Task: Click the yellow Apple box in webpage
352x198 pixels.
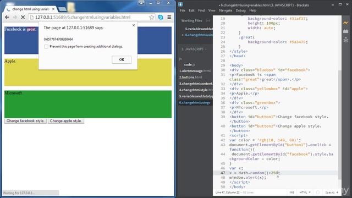Action: tap(88, 72)
